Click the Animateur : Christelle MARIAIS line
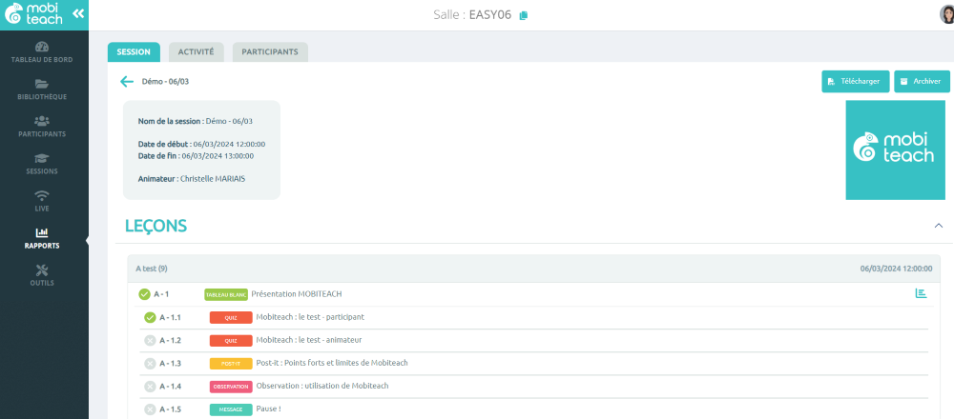954x419 pixels. tap(192, 179)
